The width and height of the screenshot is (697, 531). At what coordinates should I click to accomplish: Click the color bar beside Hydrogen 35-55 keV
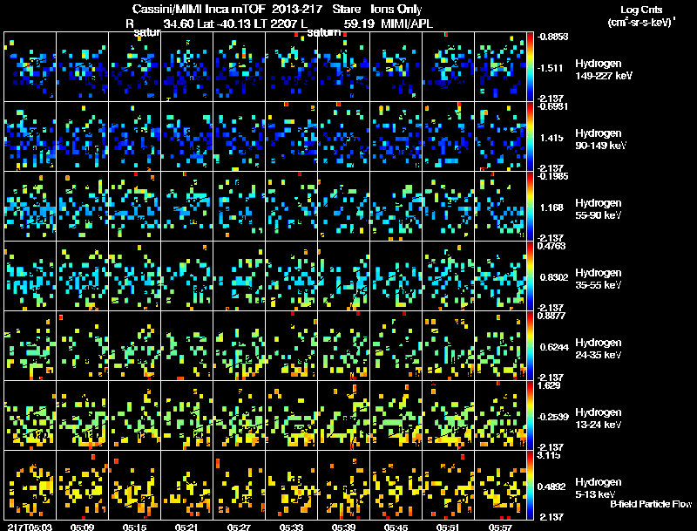[x=530, y=276]
